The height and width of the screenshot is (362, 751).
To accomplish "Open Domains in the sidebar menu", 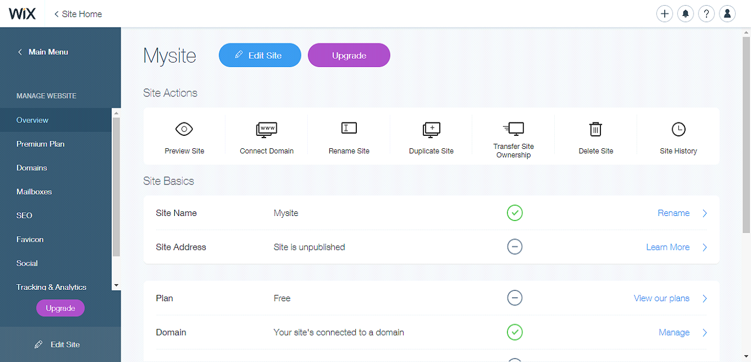I will click(x=32, y=168).
